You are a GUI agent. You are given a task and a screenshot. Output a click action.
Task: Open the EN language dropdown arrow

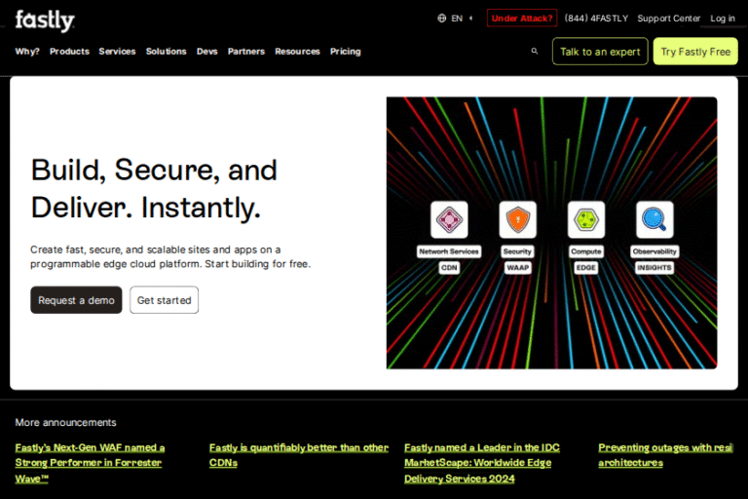click(x=470, y=19)
